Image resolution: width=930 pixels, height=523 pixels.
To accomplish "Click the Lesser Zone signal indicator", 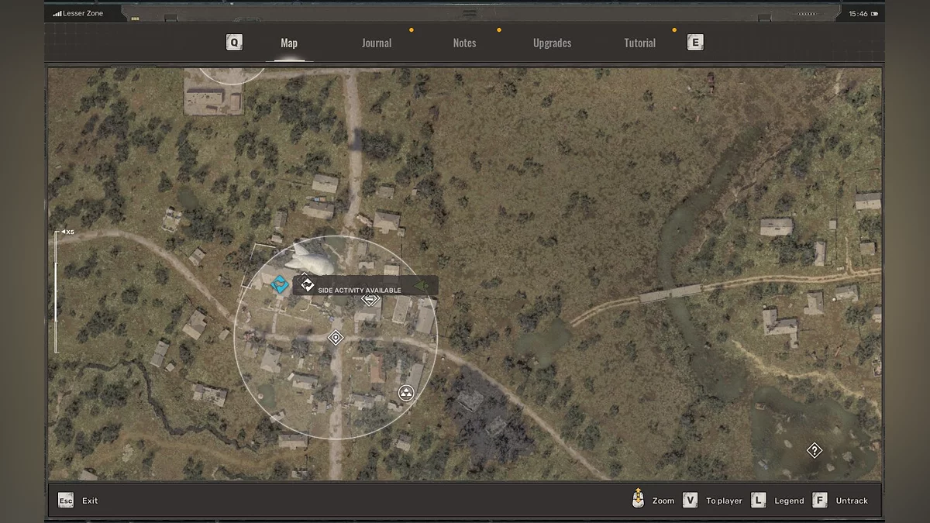I will [77, 13].
